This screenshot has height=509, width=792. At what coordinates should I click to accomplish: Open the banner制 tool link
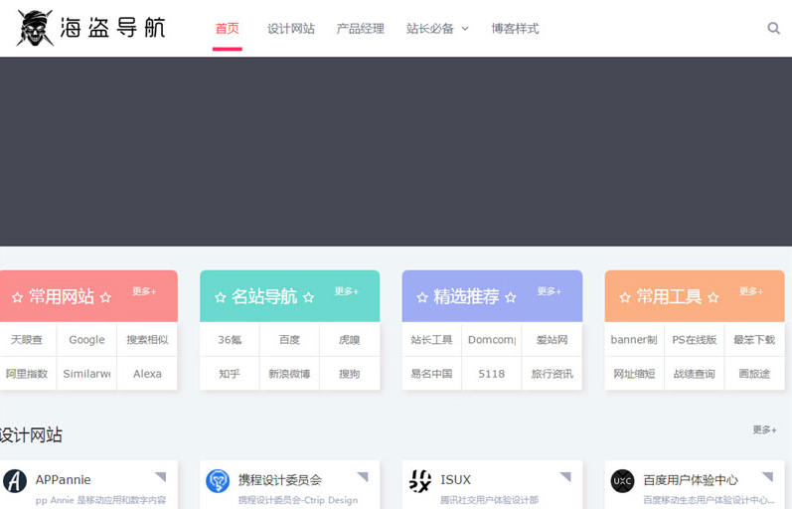coord(634,340)
